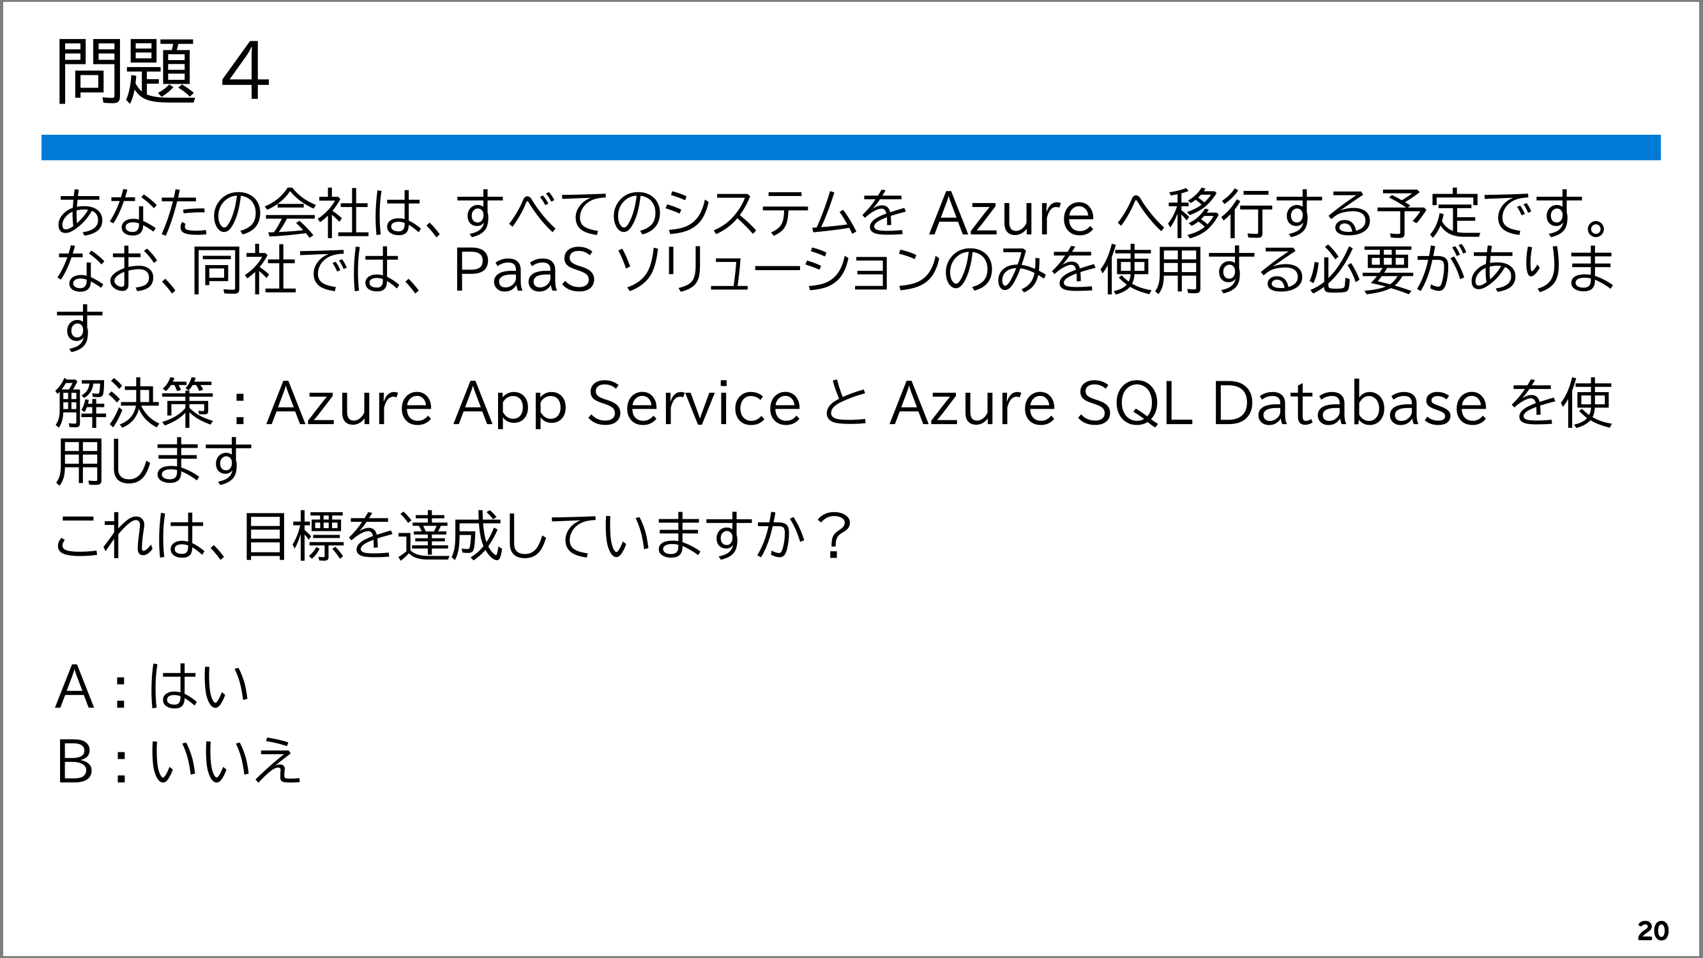Click the word 会社 in first line
1703x958 pixels.
click(316, 213)
